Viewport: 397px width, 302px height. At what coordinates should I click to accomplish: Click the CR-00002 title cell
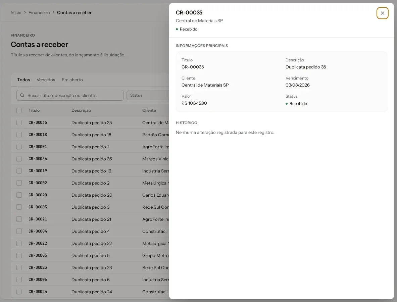[38, 183]
